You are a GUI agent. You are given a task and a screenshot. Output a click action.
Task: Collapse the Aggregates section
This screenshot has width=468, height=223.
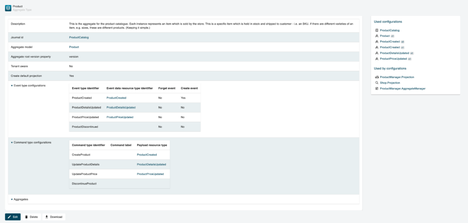12,199
